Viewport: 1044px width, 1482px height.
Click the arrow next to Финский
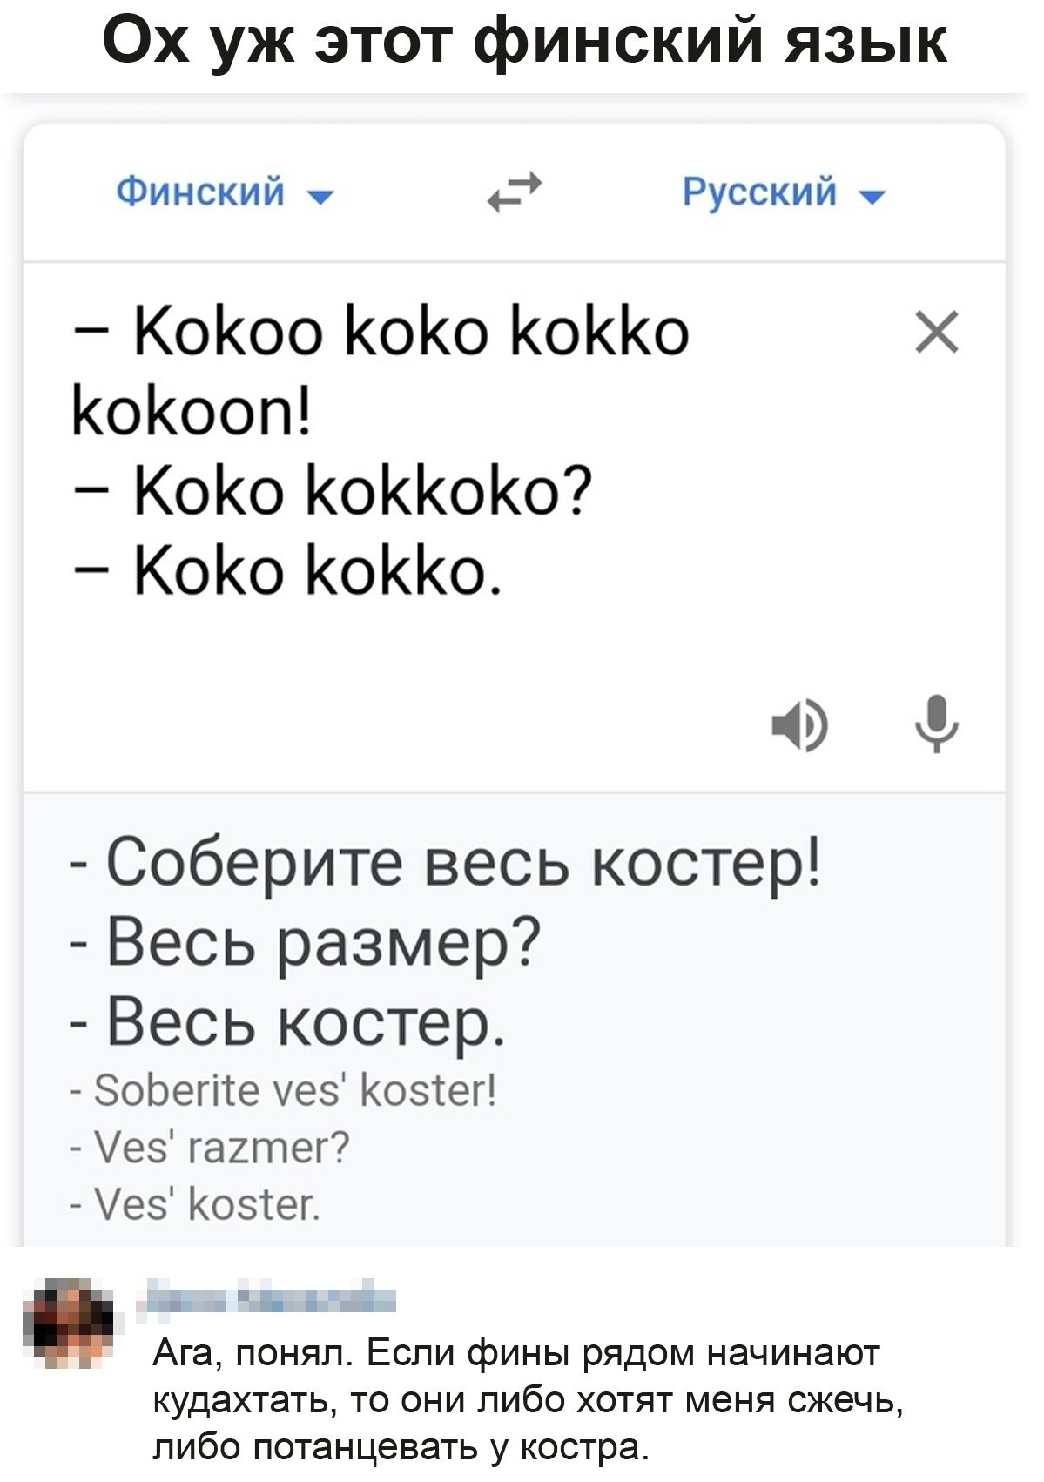coord(322,198)
